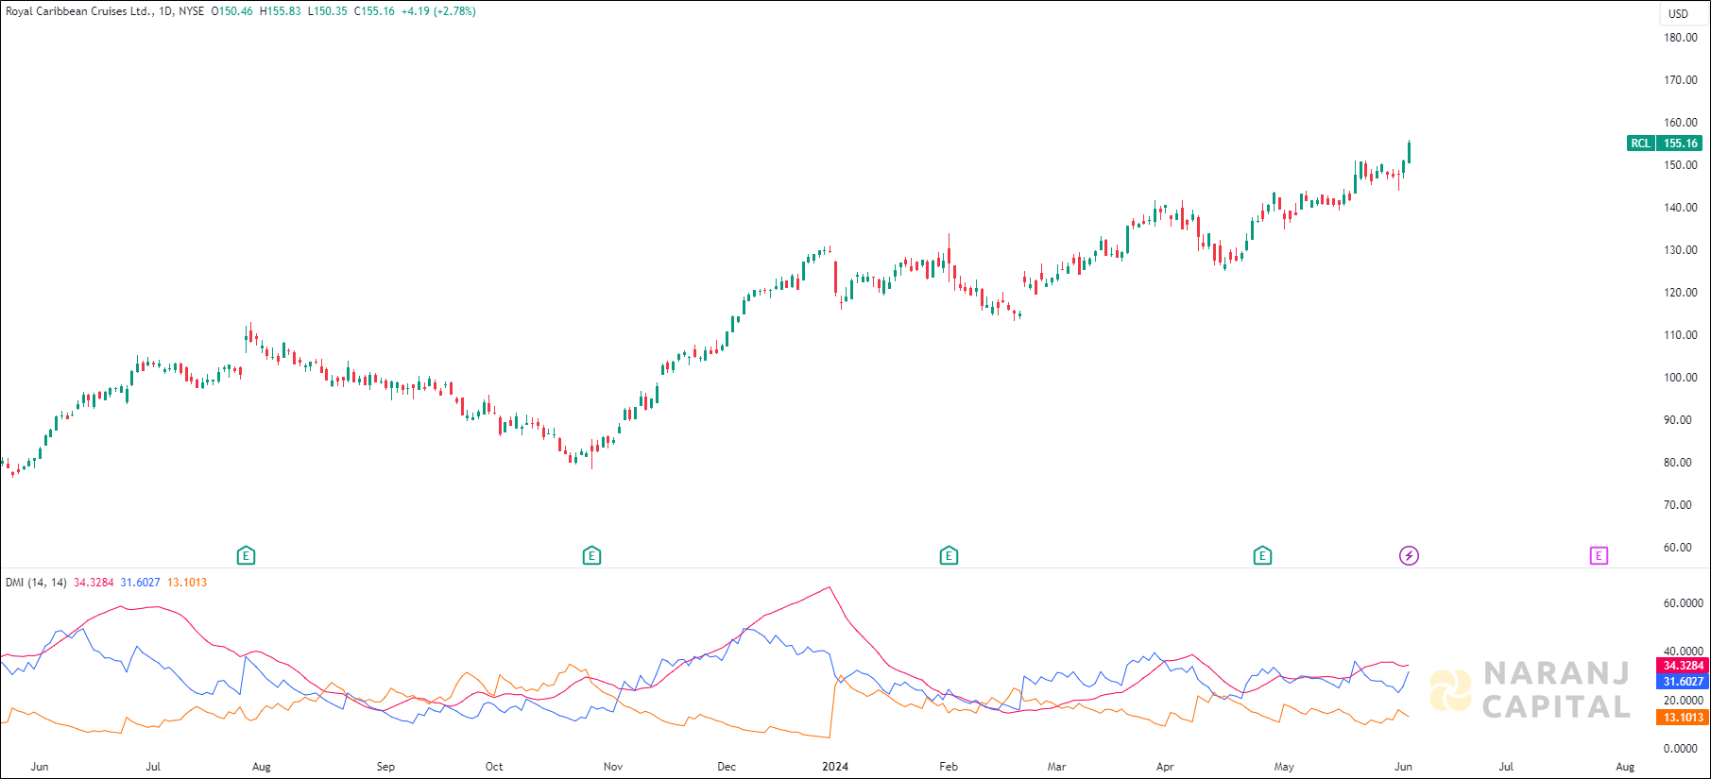1711x779 pixels.
Task: Click the orange 13.1013 axis label
Action: tap(1683, 718)
